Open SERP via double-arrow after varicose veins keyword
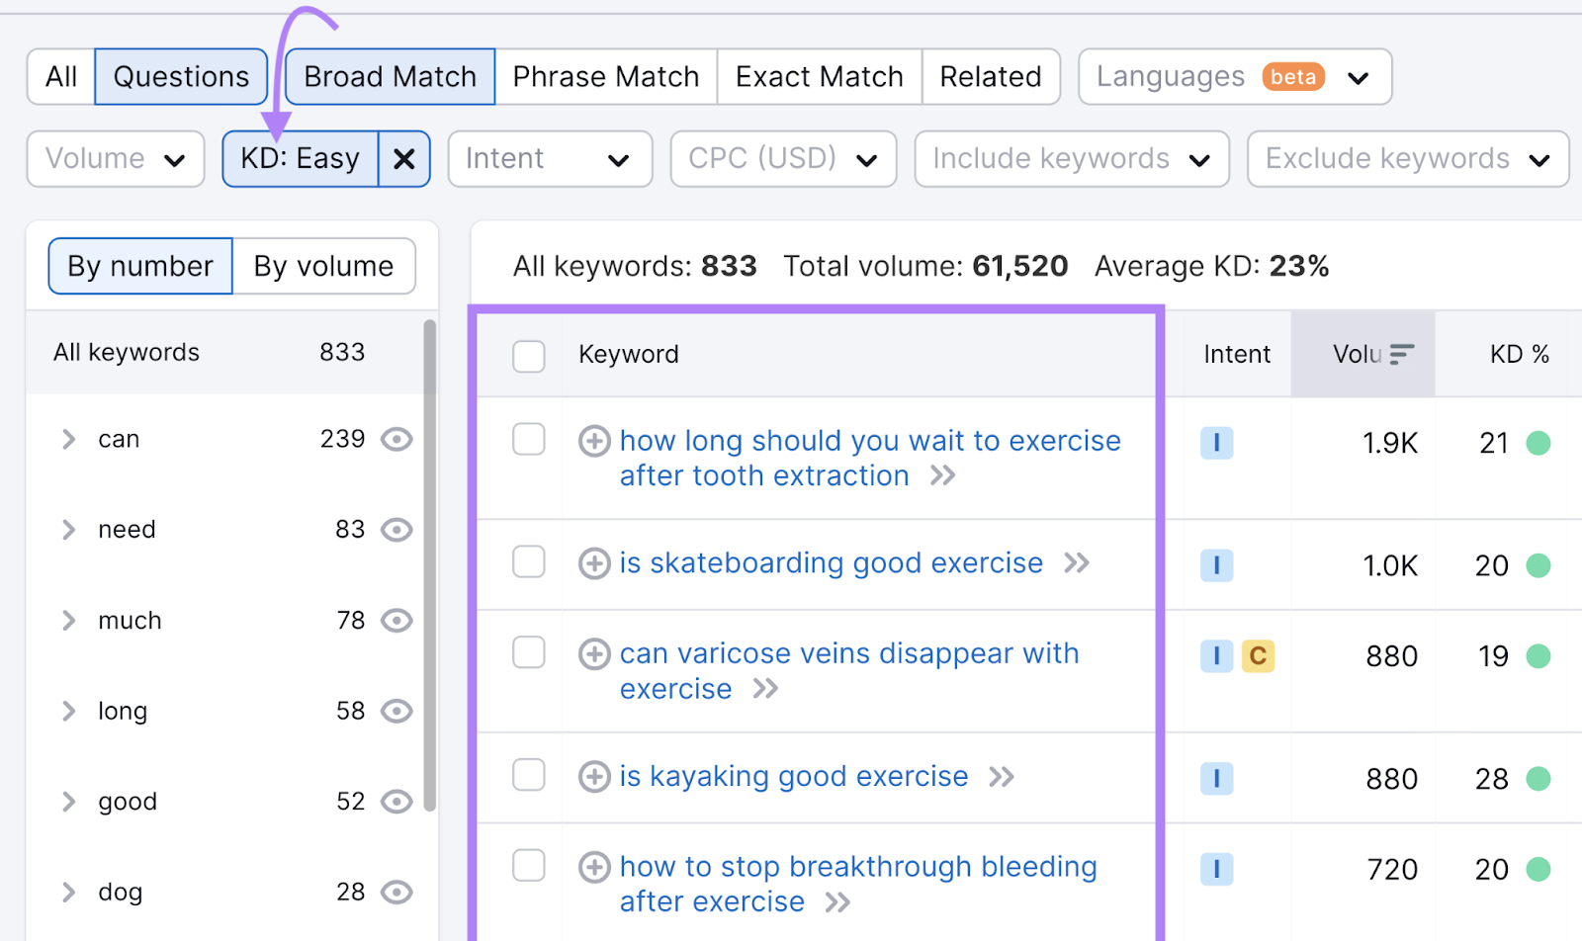 click(764, 689)
